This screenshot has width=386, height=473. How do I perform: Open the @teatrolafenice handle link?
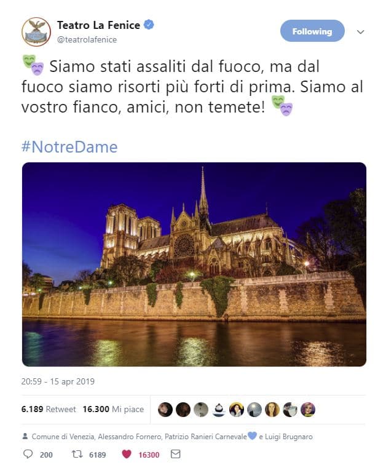[x=87, y=40]
